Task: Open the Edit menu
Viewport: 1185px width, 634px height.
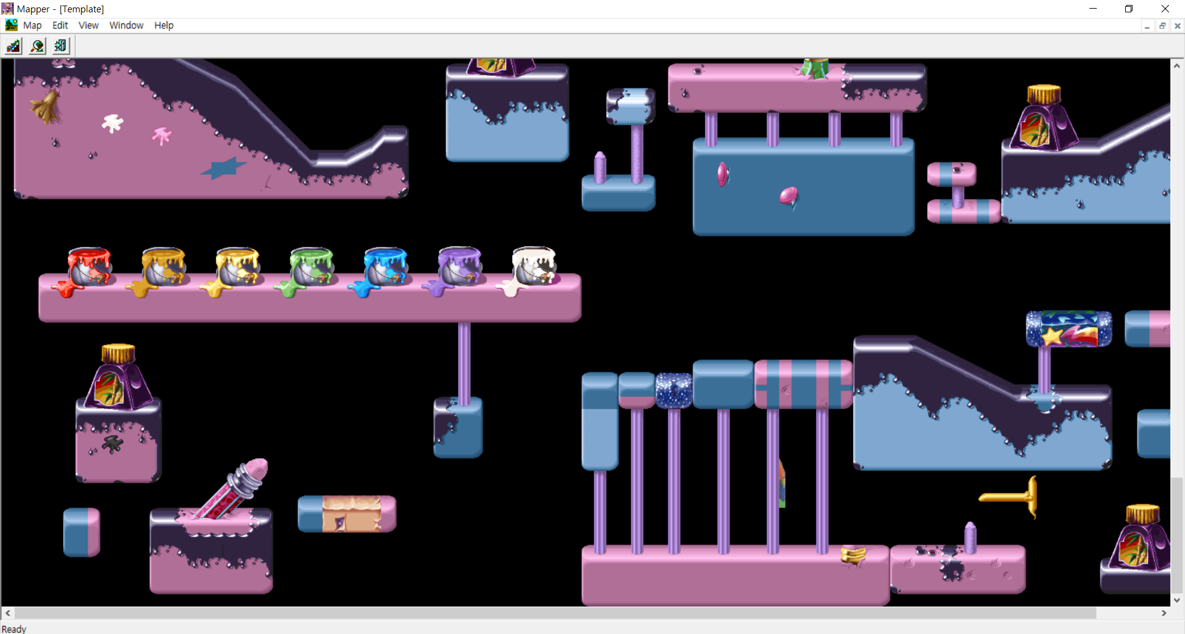Action: (60, 25)
